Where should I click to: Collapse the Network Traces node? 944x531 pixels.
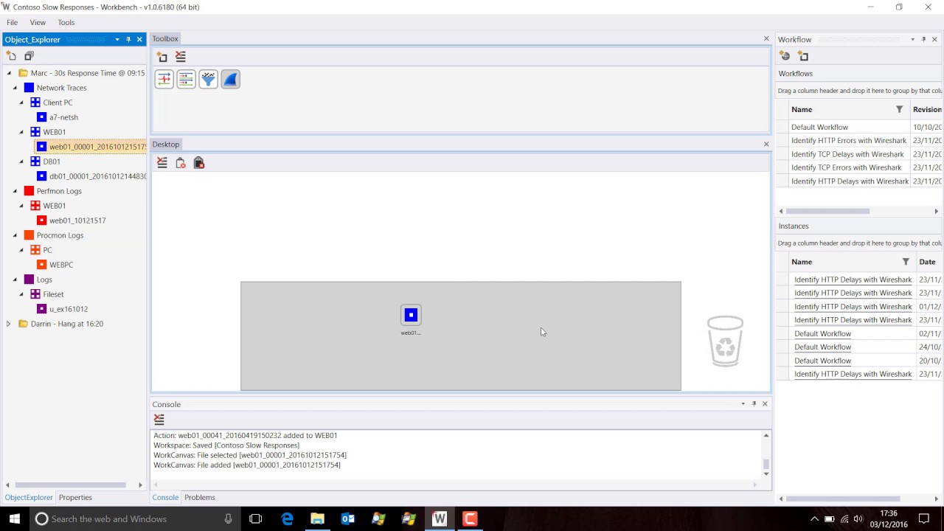[15, 88]
